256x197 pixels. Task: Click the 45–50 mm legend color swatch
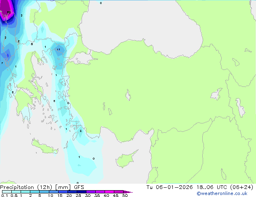pyautogui.click(x=119, y=192)
